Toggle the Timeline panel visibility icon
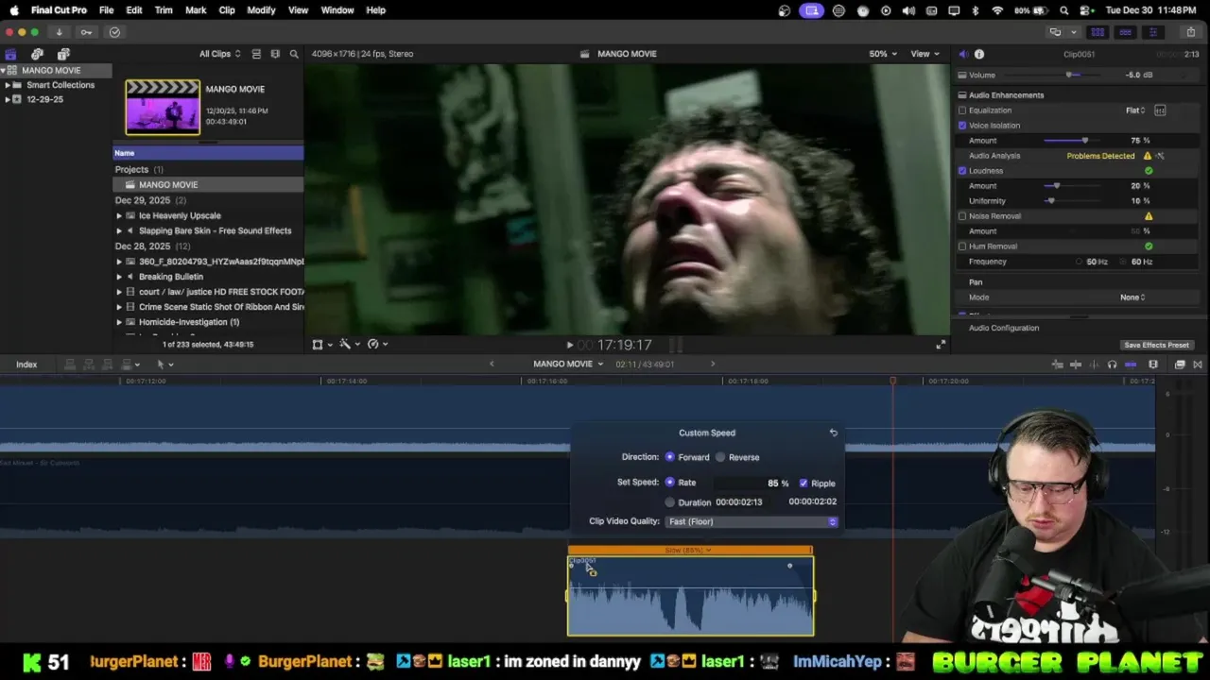Image resolution: width=1210 pixels, height=680 pixels. pos(1125,32)
